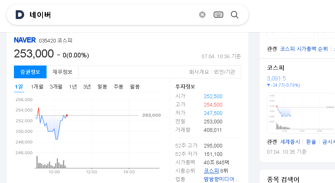
Task: Open the on-screen keyboard icon
Action: 218,15
